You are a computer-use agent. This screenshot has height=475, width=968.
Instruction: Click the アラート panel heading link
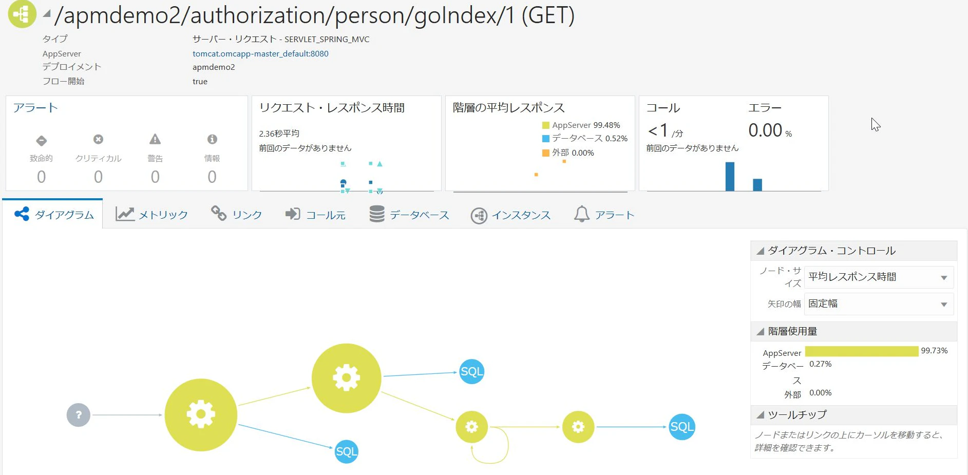[35, 108]
